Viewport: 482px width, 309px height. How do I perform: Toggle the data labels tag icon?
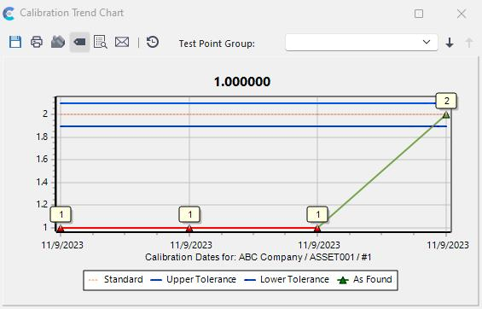click(x=79, y=42)
